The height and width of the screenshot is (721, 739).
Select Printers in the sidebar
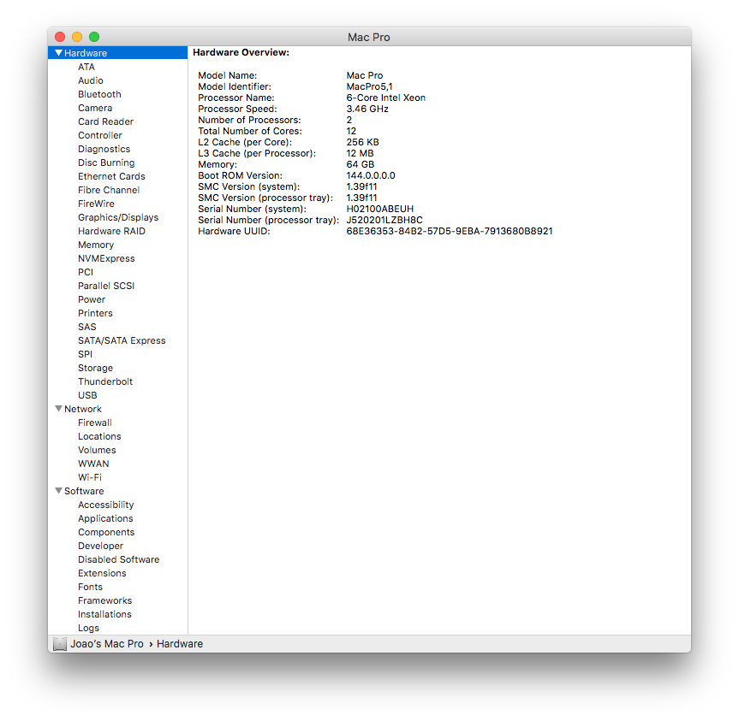coord(95,312)
